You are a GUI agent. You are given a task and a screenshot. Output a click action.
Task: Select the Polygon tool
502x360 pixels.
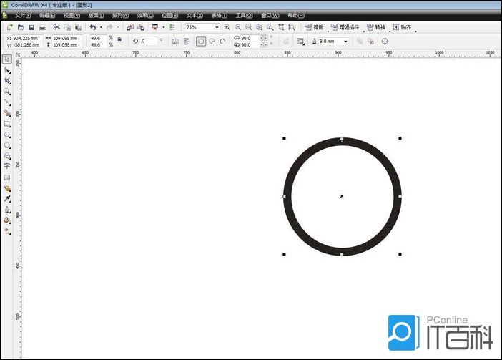pos(7,145)
